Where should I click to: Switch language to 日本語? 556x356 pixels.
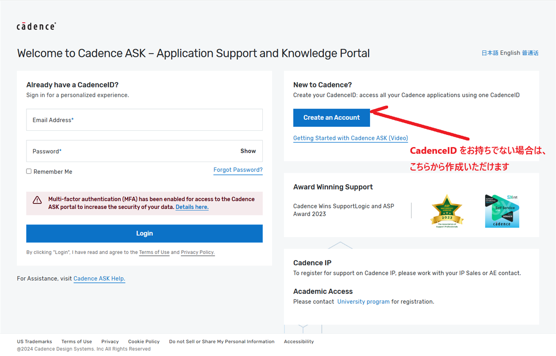tap(490, 53)
